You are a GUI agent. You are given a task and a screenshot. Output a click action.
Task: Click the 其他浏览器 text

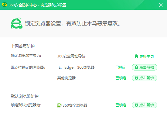66,78
